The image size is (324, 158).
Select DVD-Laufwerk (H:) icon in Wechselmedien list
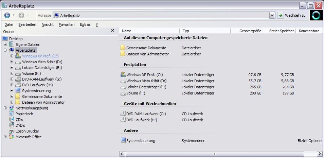pyautogui.click(x=123, y=120)
